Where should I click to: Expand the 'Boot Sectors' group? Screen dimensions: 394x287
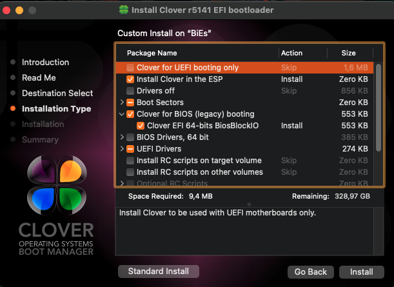point(122,103)
